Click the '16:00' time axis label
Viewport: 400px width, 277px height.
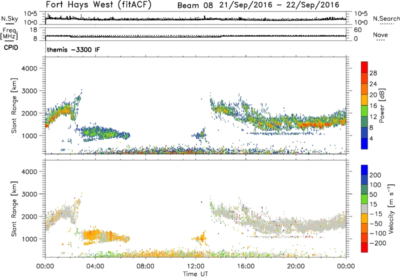(245, 266)
